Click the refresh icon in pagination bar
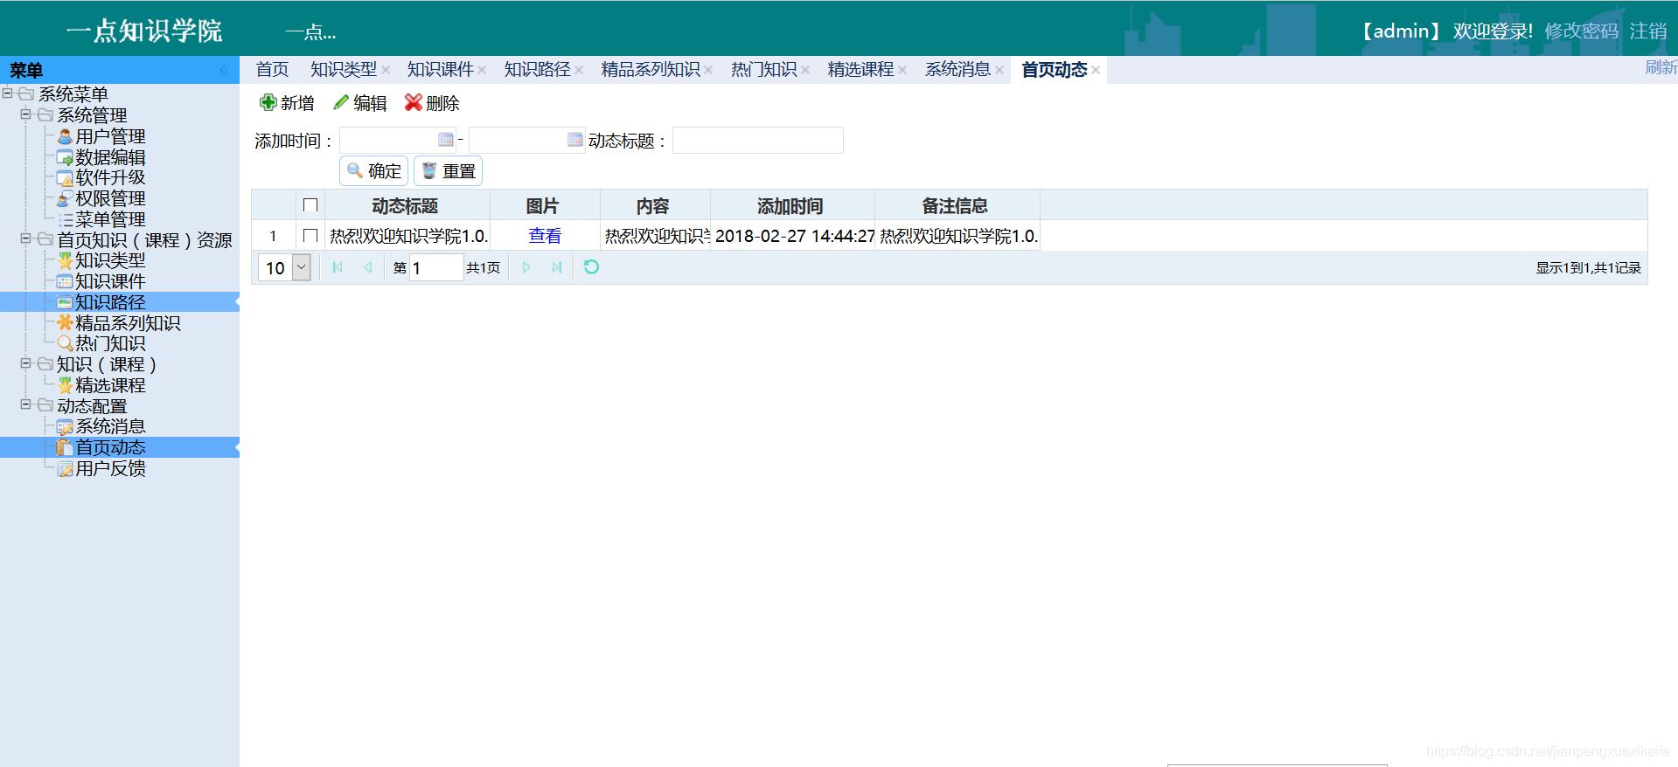Image resolution: width=1678 pixels, height=767 pixels. point(591,267)
